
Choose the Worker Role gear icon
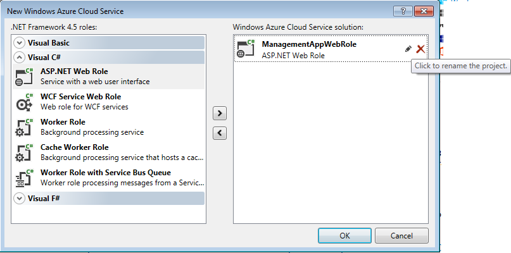[x=25, y=128]
